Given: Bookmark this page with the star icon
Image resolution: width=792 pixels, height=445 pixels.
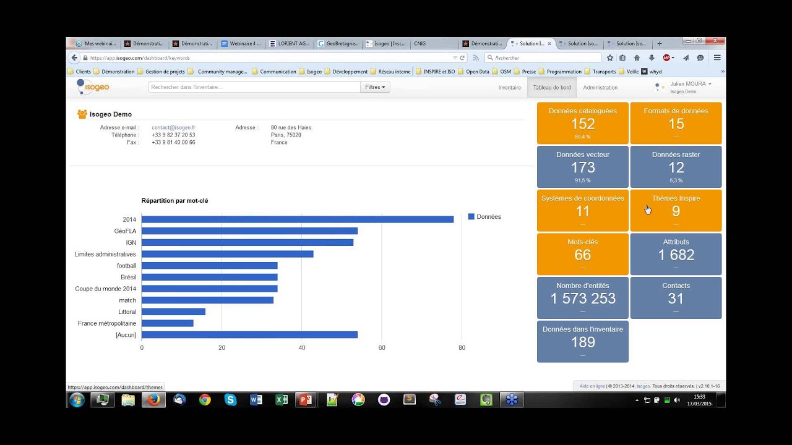Looking at the screenshot, I should (610, 57).
